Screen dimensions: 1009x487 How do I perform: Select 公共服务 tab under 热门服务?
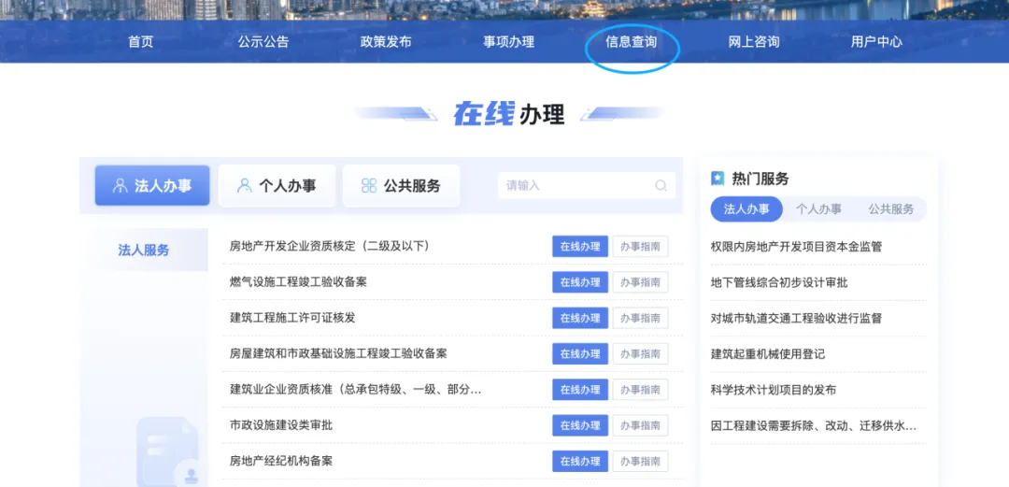[890, 209]
